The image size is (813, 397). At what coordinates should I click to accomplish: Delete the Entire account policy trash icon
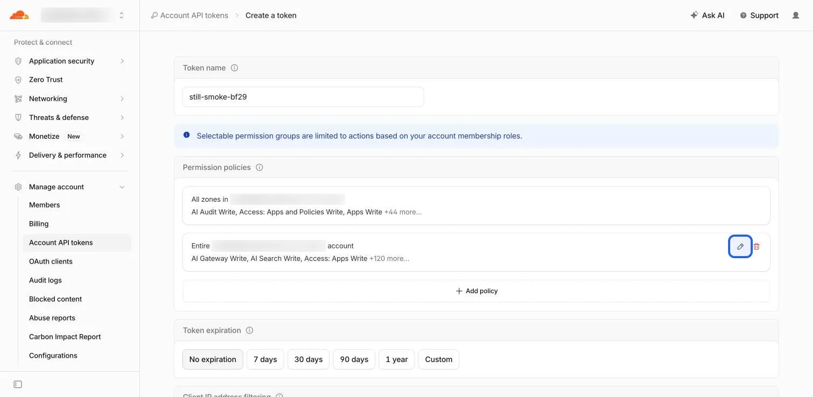757,246
